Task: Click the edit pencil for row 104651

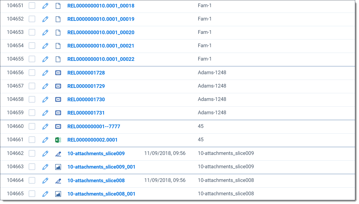Action: (x=45, y=6)
